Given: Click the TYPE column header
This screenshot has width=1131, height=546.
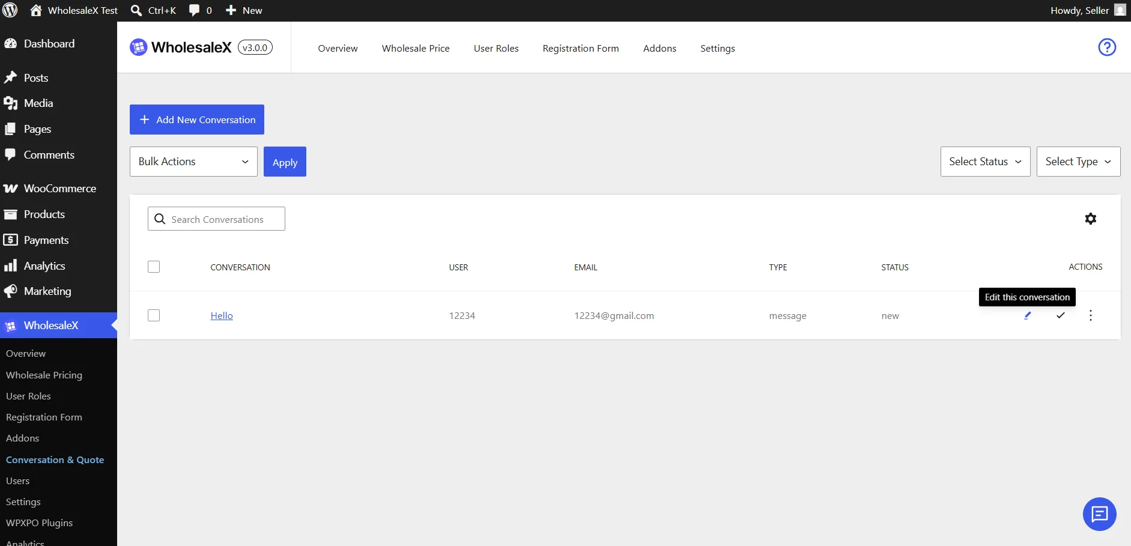Looking at the screenshot, I should [x=778, y=267].
